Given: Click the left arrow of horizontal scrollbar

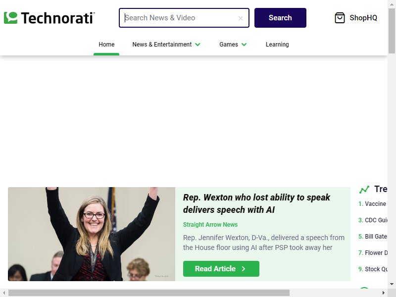Looking at the screenshot, I should click(4, 293).
